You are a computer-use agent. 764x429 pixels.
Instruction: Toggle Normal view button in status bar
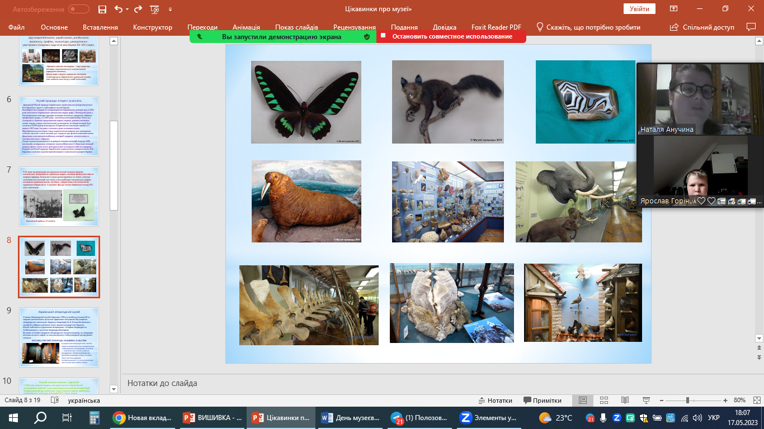pos(583,401)
